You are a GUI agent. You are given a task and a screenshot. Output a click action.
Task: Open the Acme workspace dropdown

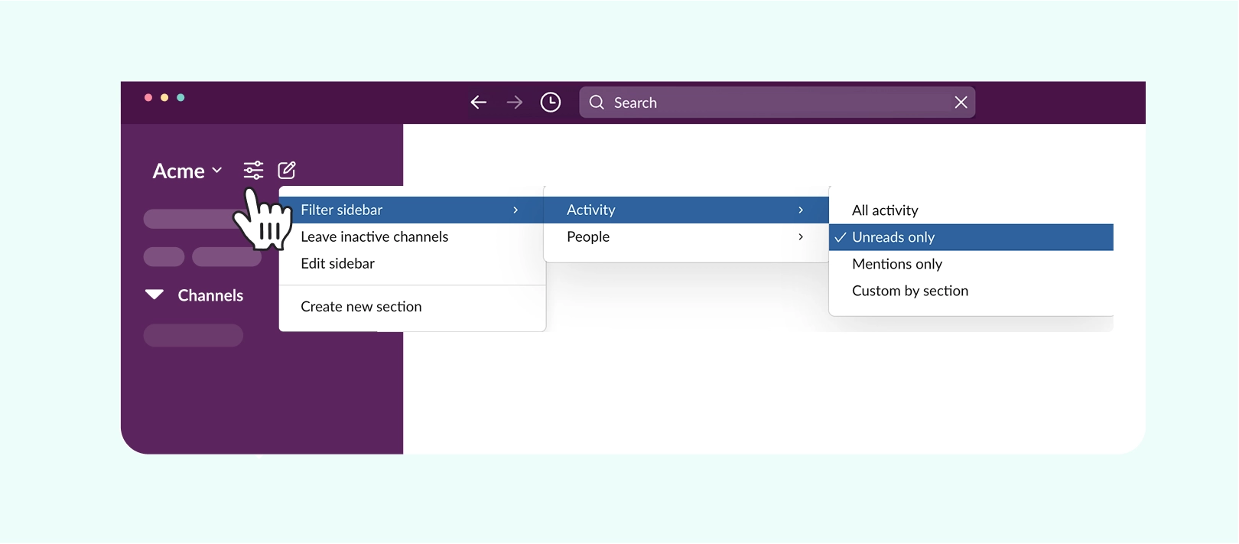click(187, 171)
